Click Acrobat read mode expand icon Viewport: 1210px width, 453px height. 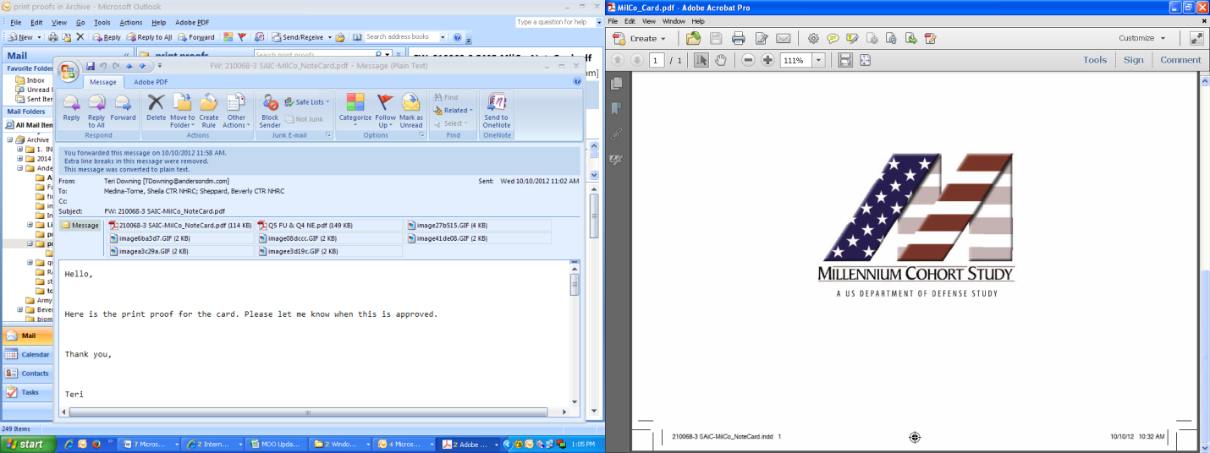pyautogui.click(x=1196, y=38)
